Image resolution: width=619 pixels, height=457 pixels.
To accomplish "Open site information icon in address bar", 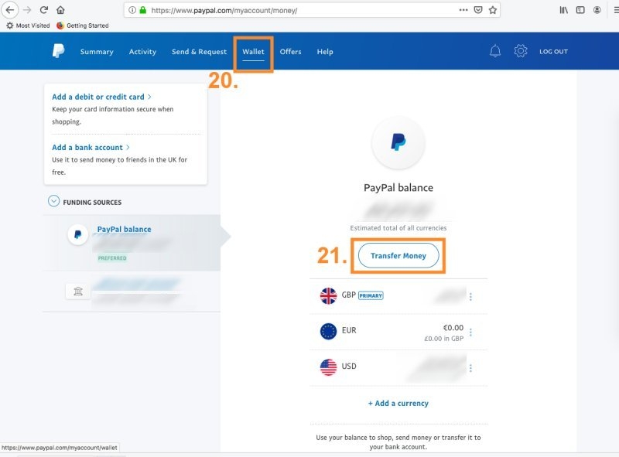I will [132, 10].
